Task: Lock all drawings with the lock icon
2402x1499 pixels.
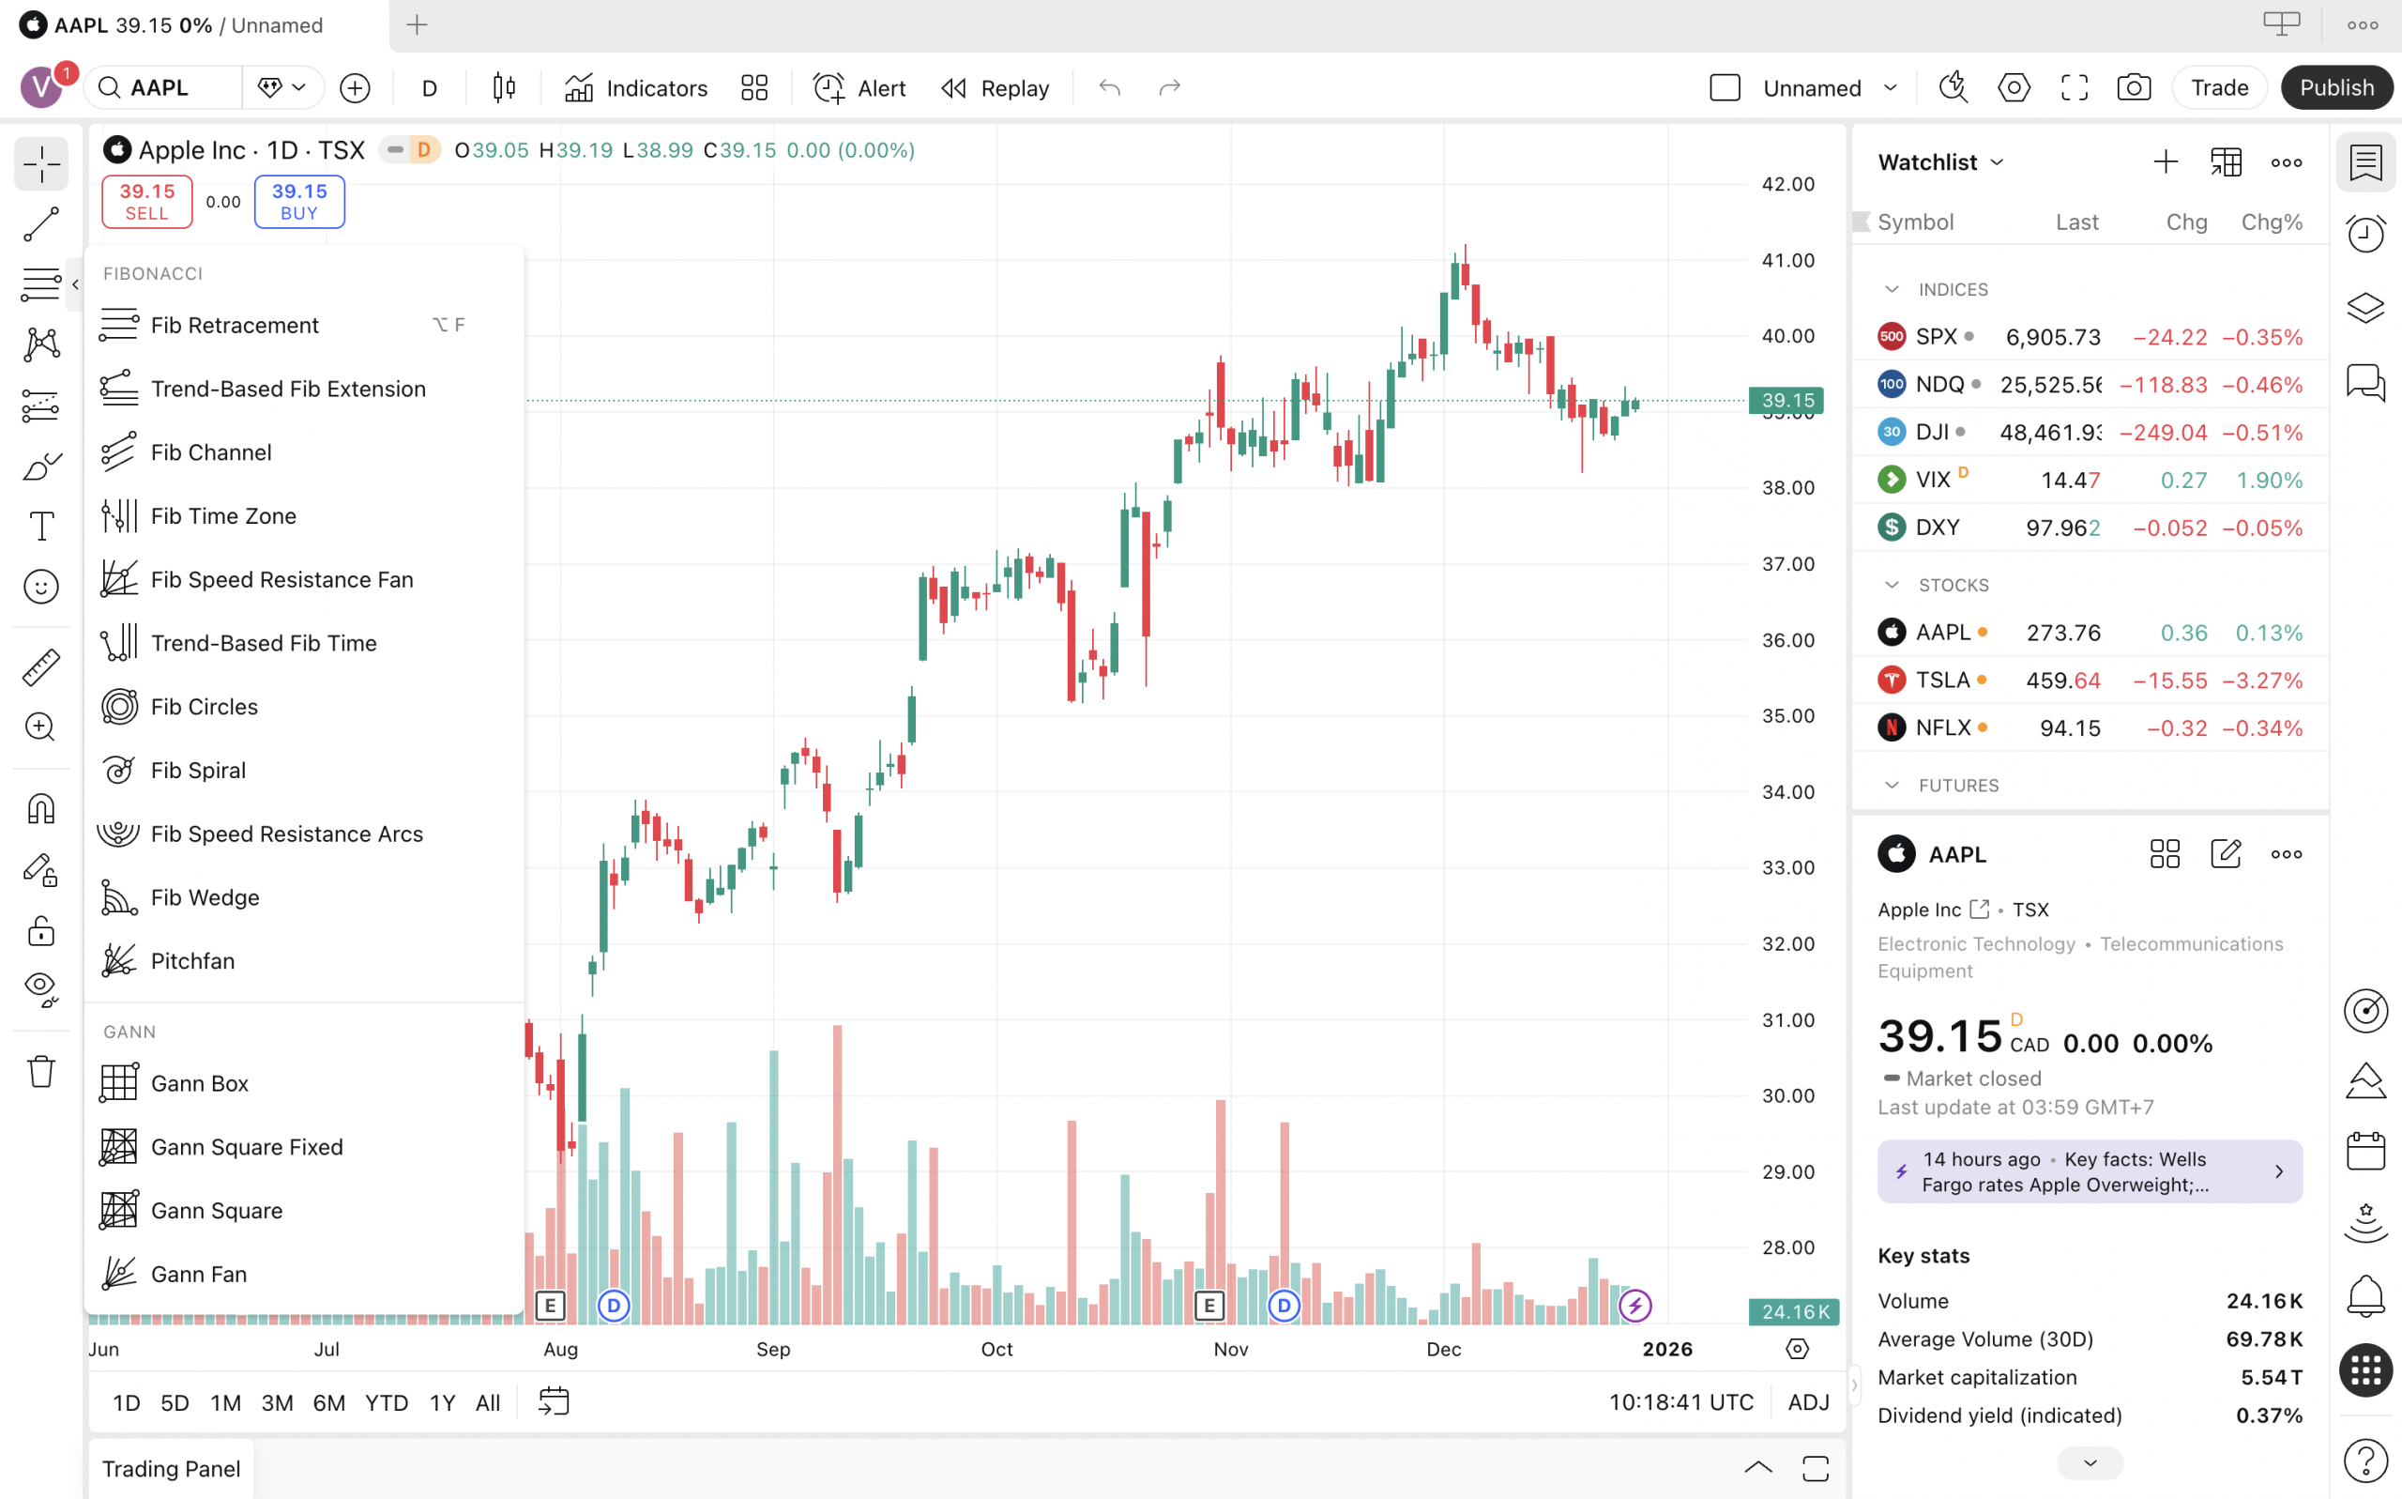Action: coord(40,930)
